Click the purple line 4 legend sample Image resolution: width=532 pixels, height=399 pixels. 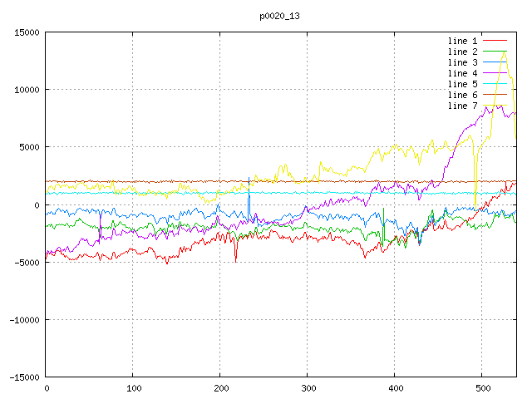point(495,73)
